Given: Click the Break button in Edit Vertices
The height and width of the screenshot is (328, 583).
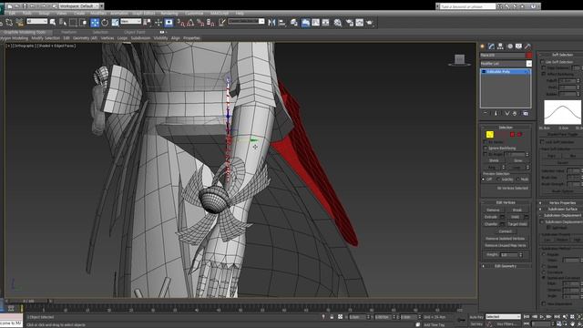Looking at the screenshot, I should click(517, 210).
